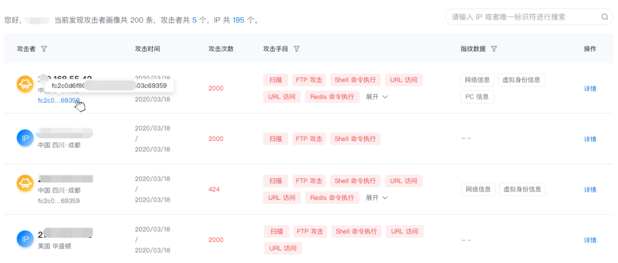Open filter icon beside 攻击者 column
618x263 pixels.
(44, 49)
